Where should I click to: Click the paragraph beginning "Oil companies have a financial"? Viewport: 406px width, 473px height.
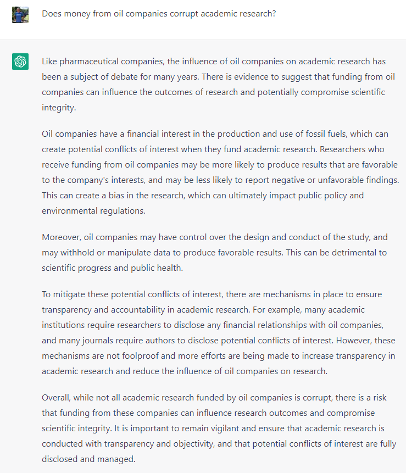click(x=220, y=172)
